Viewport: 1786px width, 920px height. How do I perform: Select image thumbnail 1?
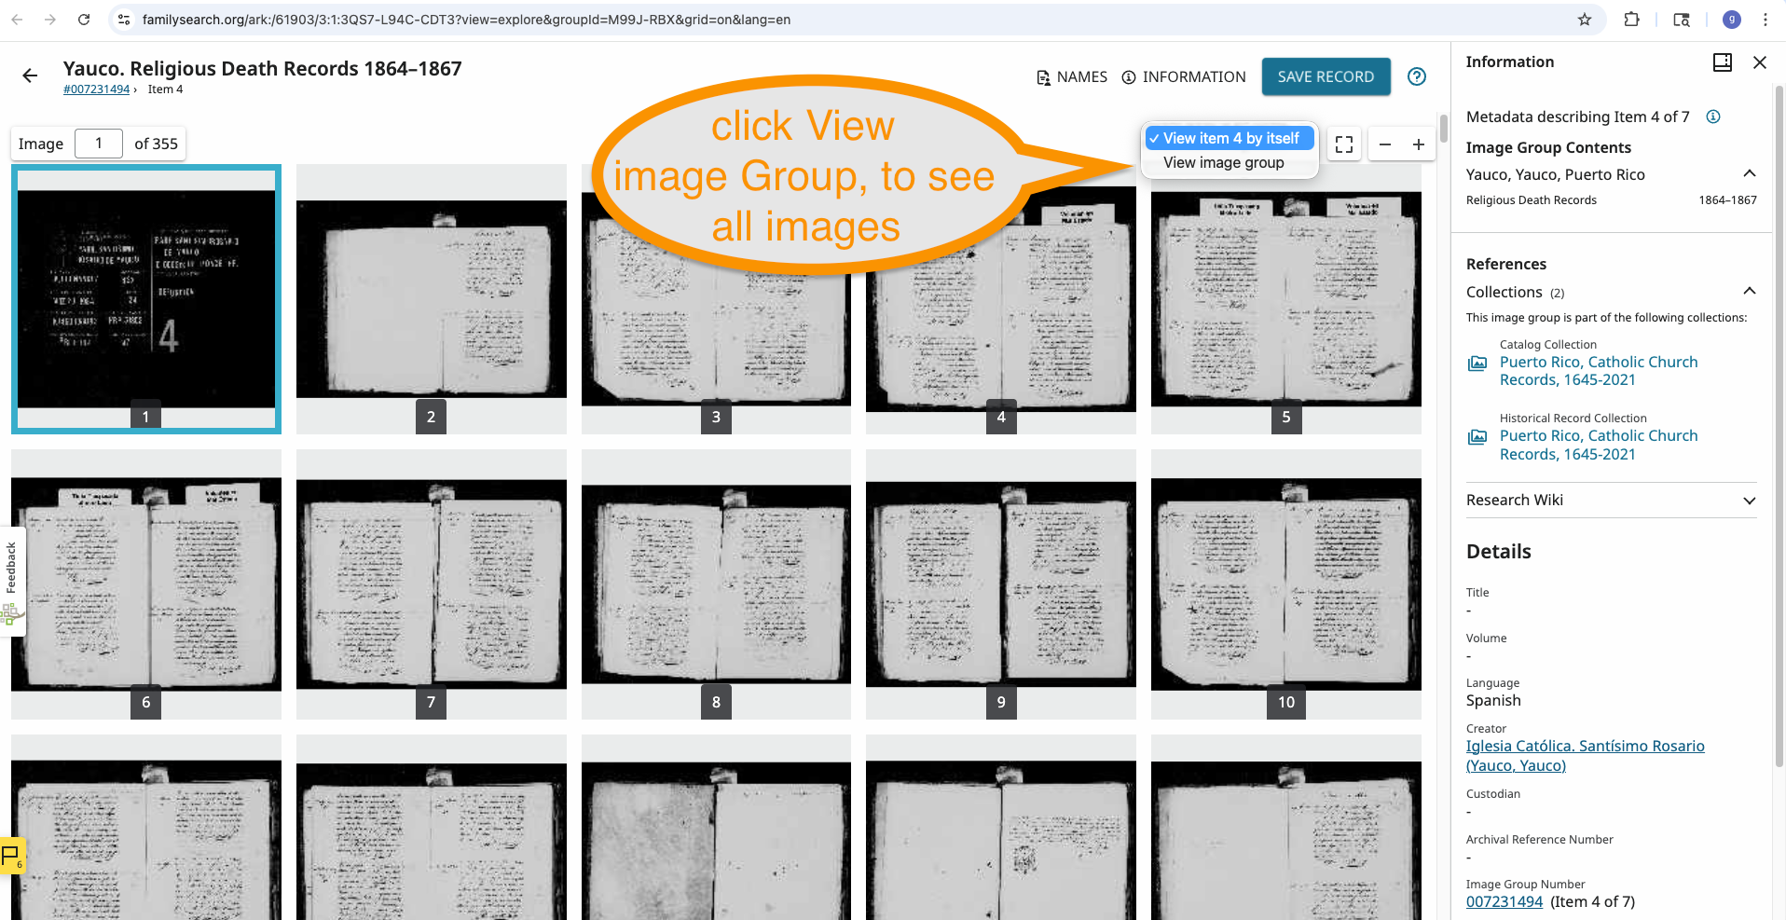146,299
